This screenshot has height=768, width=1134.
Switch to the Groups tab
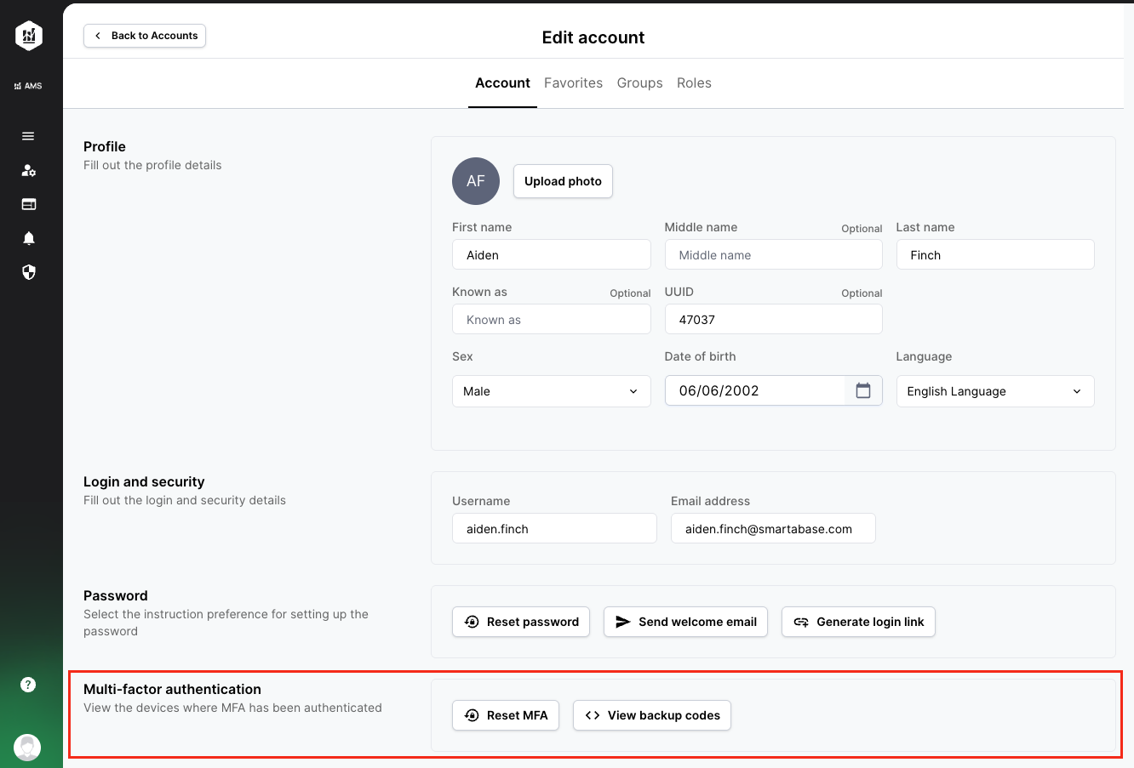click(x=640, y=83)
